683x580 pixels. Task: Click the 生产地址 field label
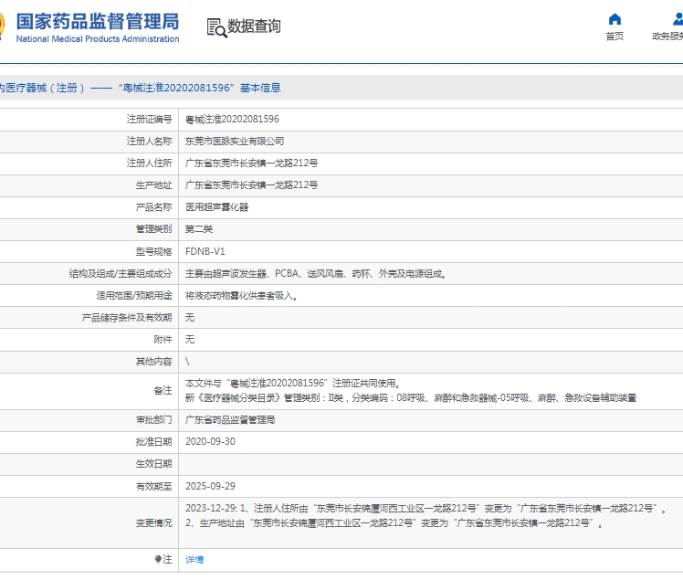[153, 185]
